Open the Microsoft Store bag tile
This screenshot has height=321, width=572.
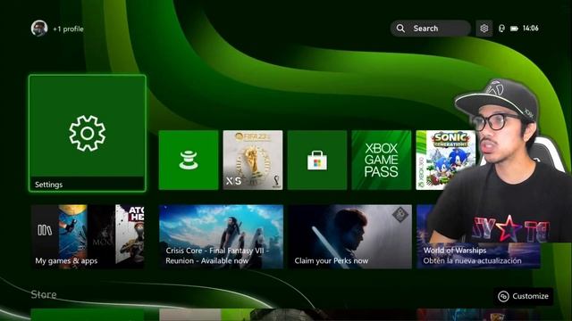[317, 160]
